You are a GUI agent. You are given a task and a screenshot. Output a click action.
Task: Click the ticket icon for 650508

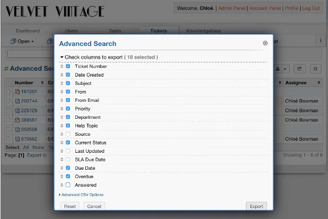17,130
